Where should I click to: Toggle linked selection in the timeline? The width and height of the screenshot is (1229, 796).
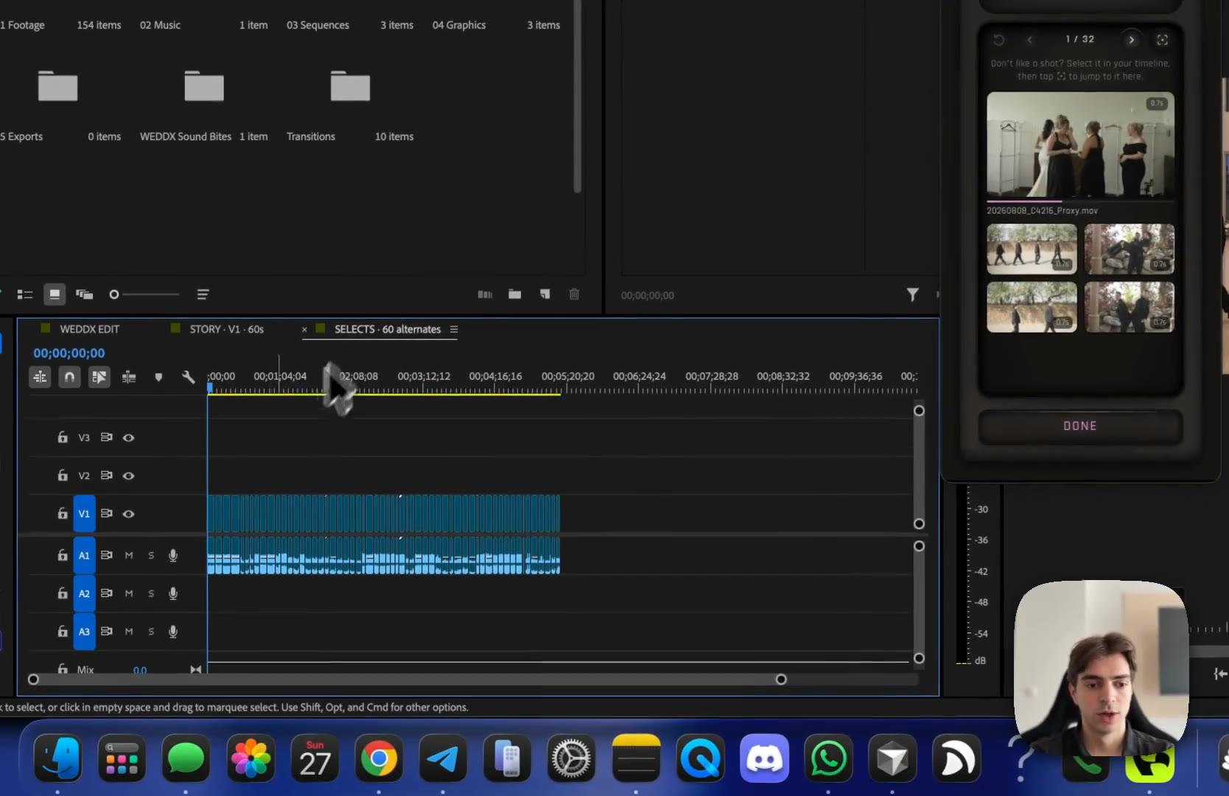coord(99,377)
